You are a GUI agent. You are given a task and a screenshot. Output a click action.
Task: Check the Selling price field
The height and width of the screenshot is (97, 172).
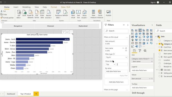pyautogui.click(x=160, y=73)
